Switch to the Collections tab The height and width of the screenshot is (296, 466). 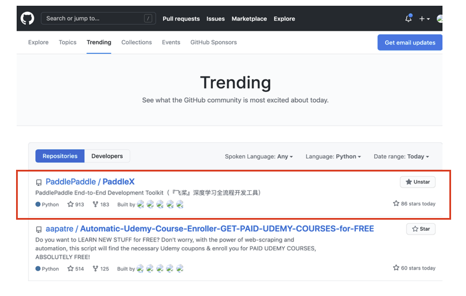(x=137, y=42)
